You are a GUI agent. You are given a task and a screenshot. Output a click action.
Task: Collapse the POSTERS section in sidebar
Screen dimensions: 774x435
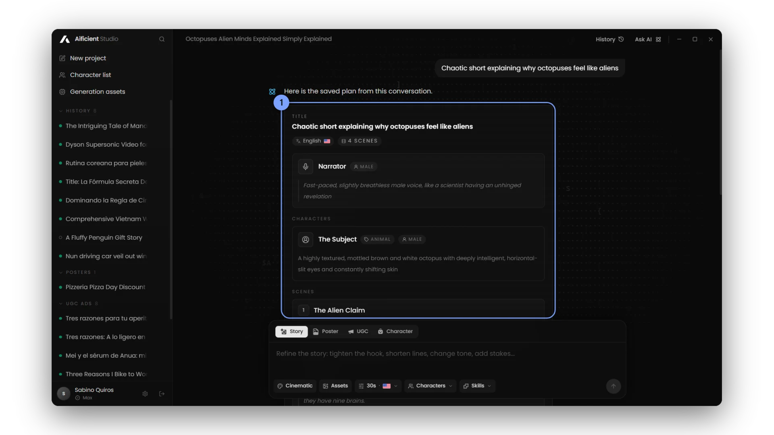click(x=77, y=272)
